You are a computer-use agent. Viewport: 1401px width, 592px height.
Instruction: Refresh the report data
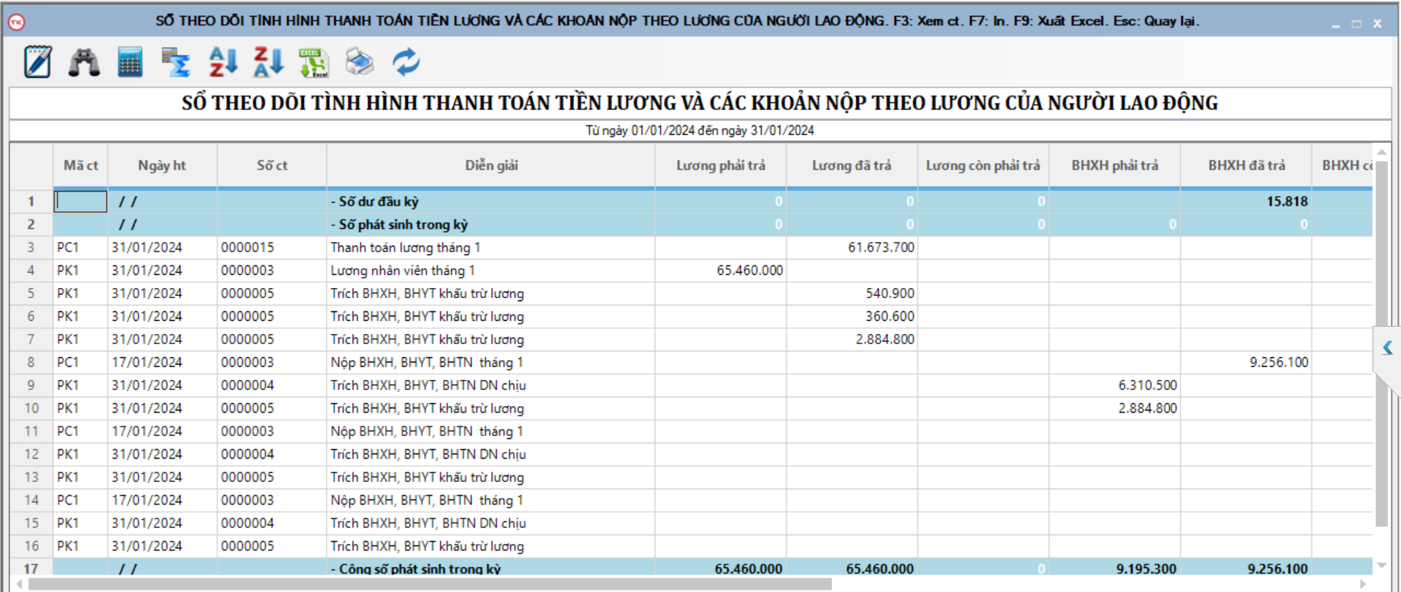point(406,62)
